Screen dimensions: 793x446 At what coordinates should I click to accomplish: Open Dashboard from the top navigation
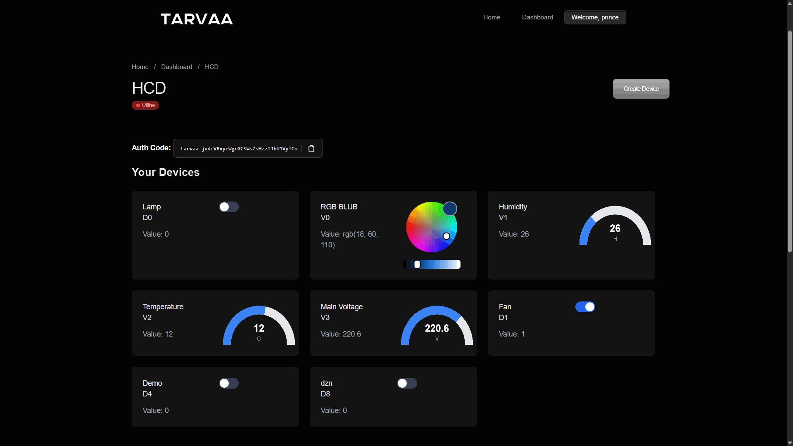(537, 17)
